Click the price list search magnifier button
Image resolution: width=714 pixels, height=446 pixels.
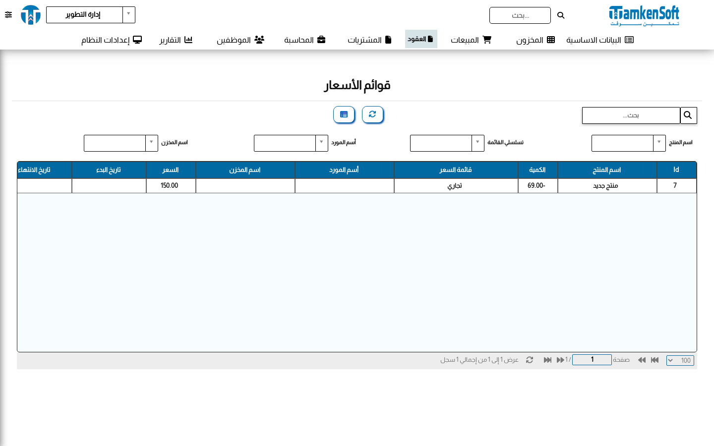688,115
